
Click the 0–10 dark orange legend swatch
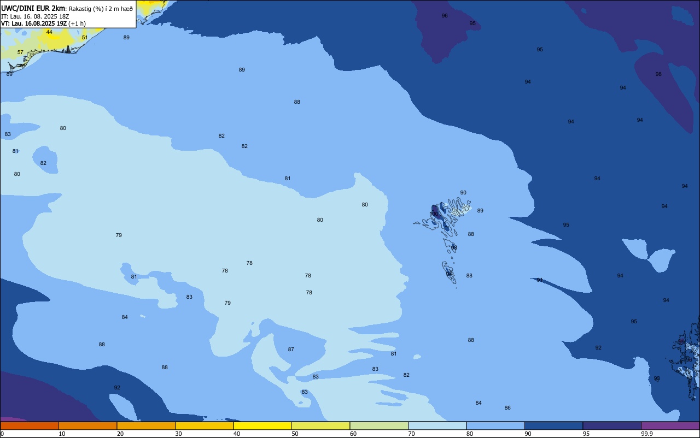[30, 425]
